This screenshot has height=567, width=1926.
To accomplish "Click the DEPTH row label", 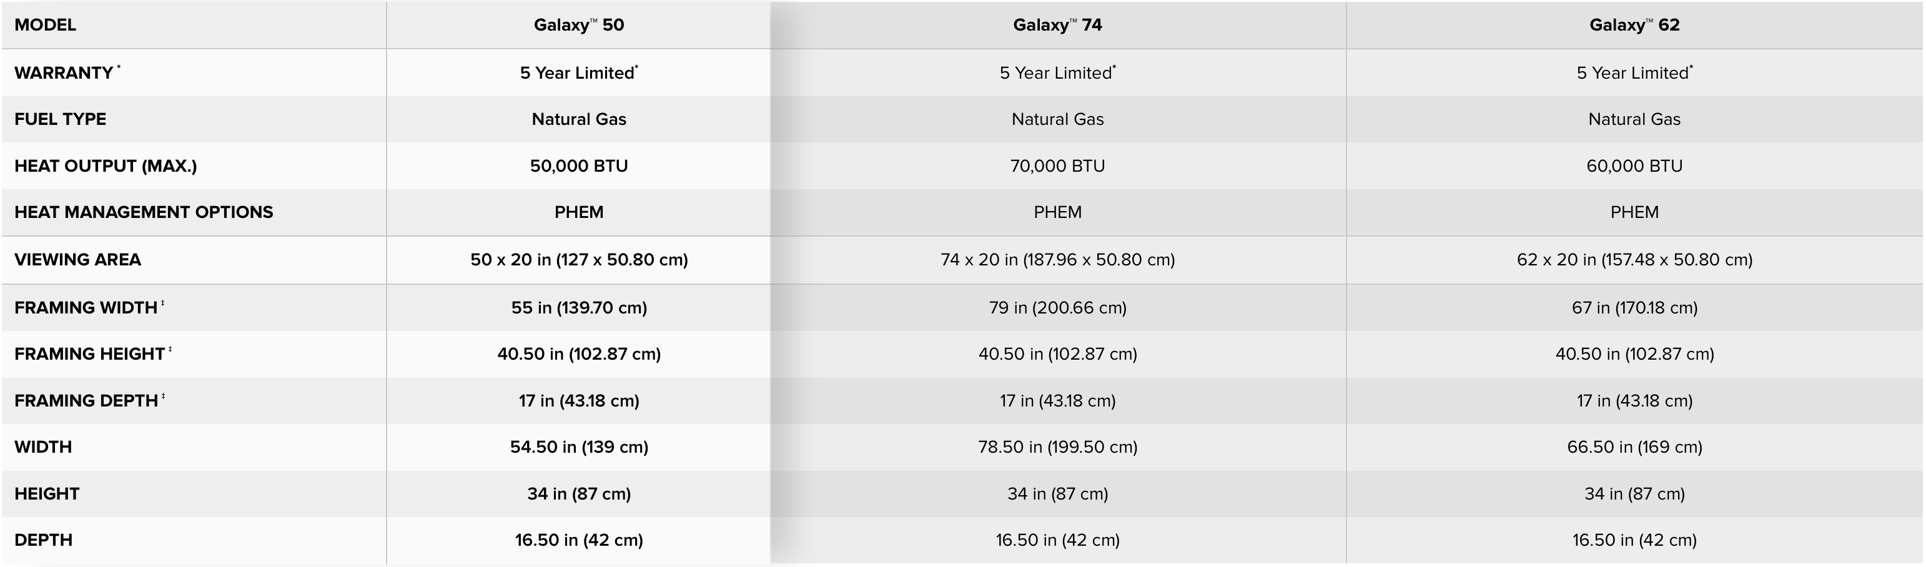I will point(43,540).
